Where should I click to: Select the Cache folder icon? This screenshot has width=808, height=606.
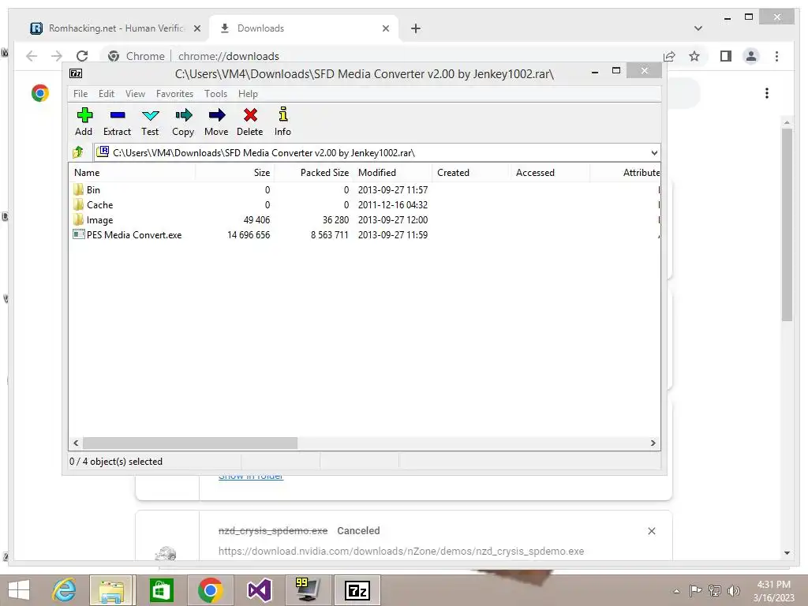tap(78, 204)
